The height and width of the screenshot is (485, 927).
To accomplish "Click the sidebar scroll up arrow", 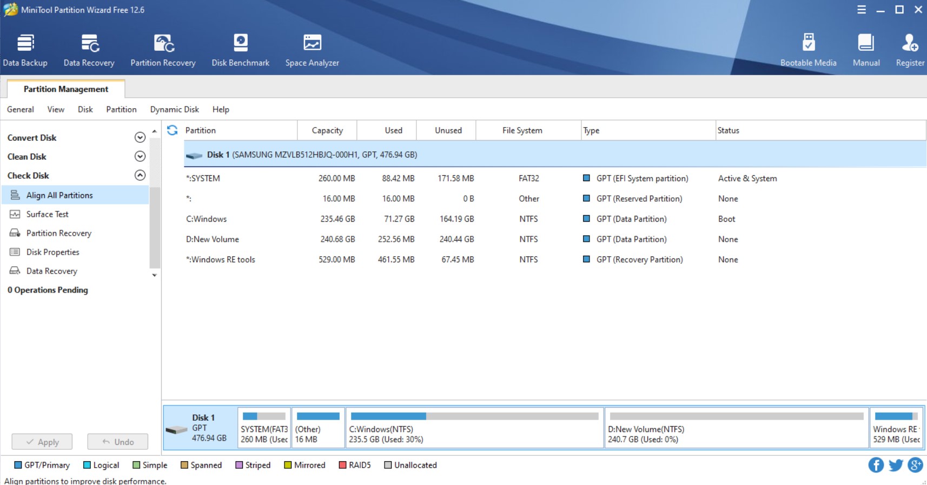I will click(155, 131).
